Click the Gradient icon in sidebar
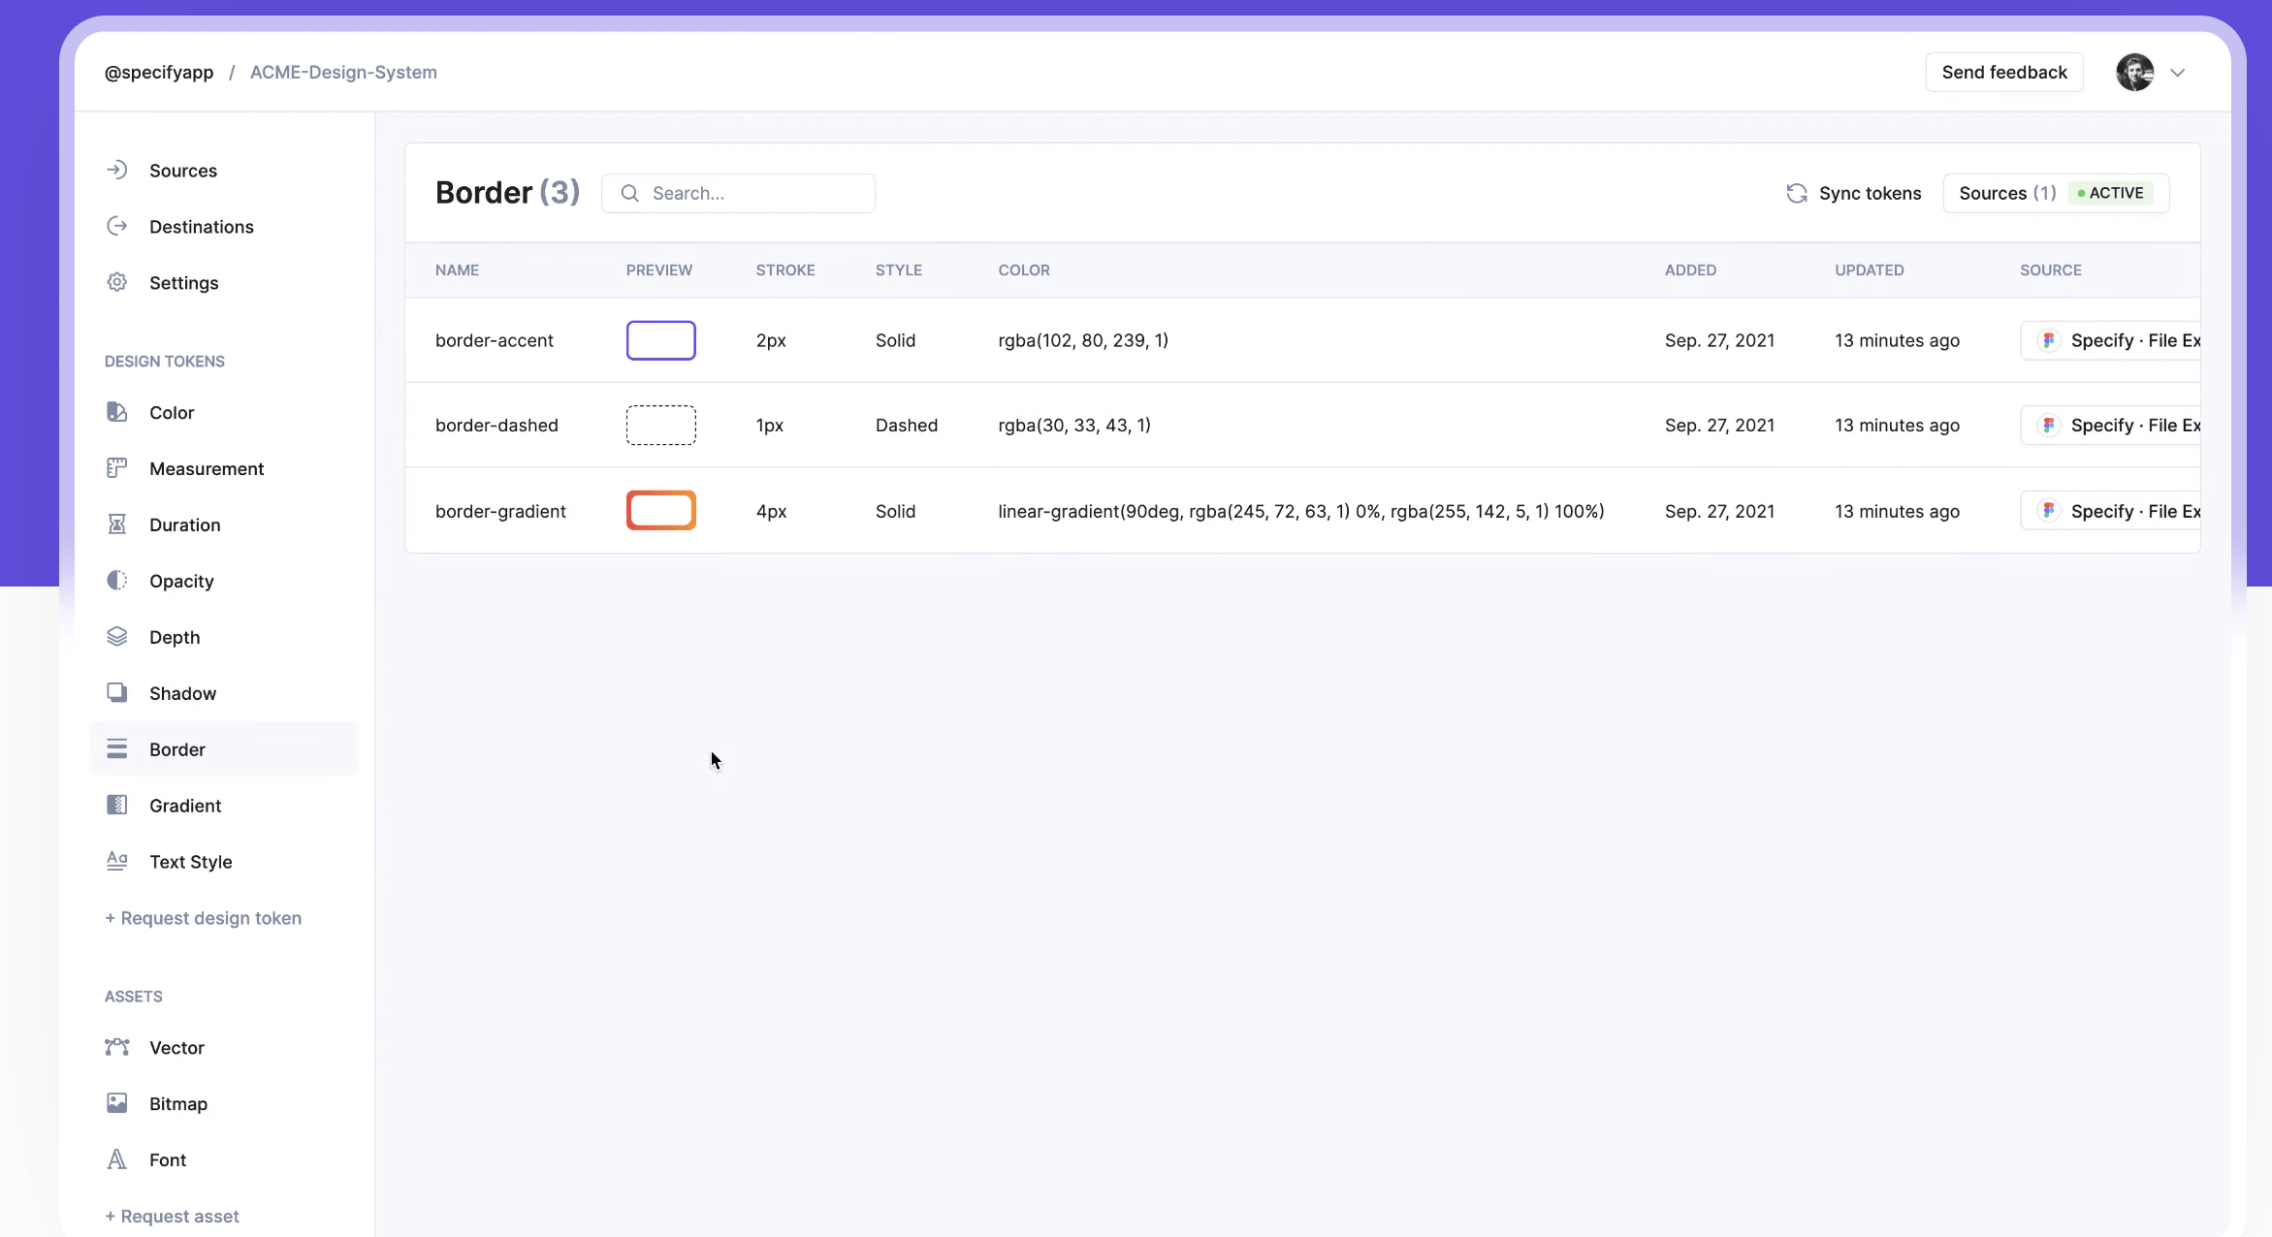 tap(116, 806)
